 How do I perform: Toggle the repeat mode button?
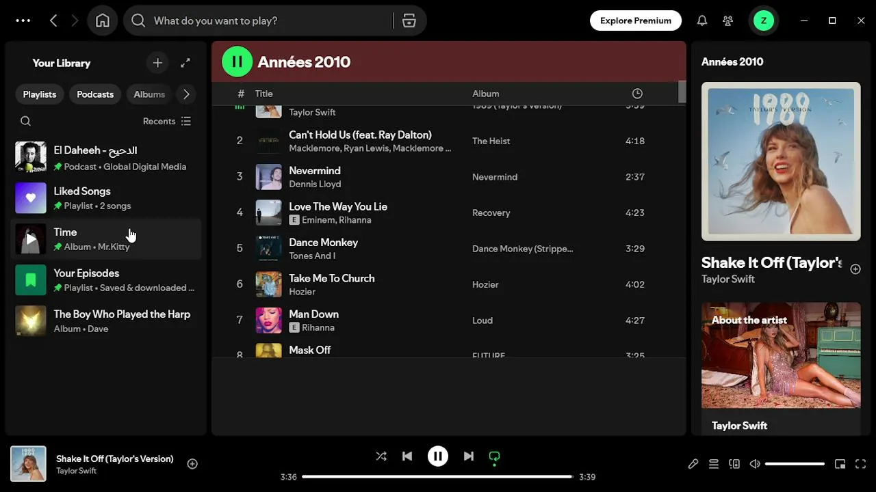click(495, 456)
